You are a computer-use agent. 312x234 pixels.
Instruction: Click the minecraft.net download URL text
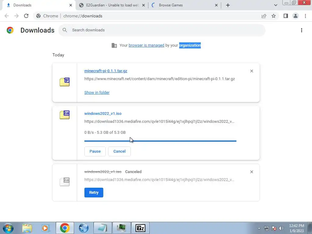[160, 79]
